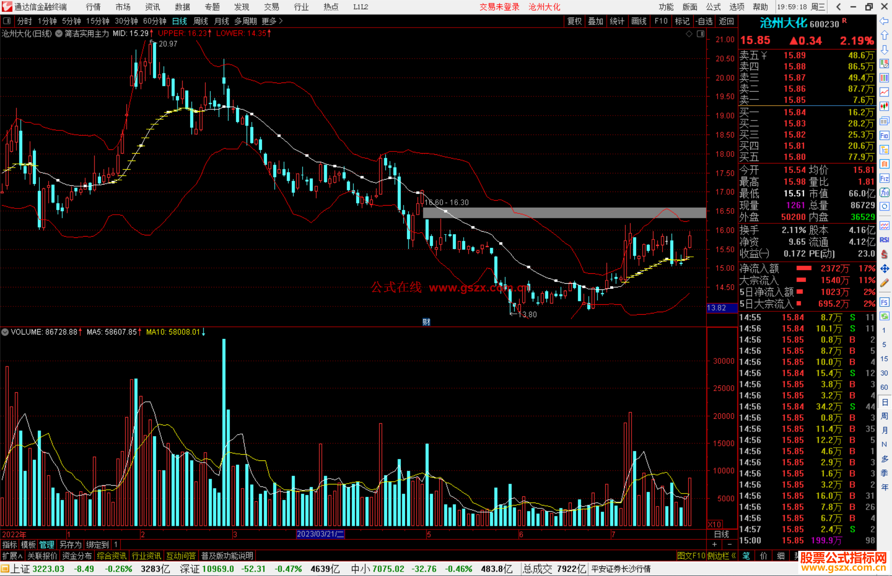Click the plus zoom button under 日线
892x576 pixels.
point(714,544)
